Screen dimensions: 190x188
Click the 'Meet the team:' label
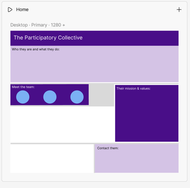(x=23, y=87)
